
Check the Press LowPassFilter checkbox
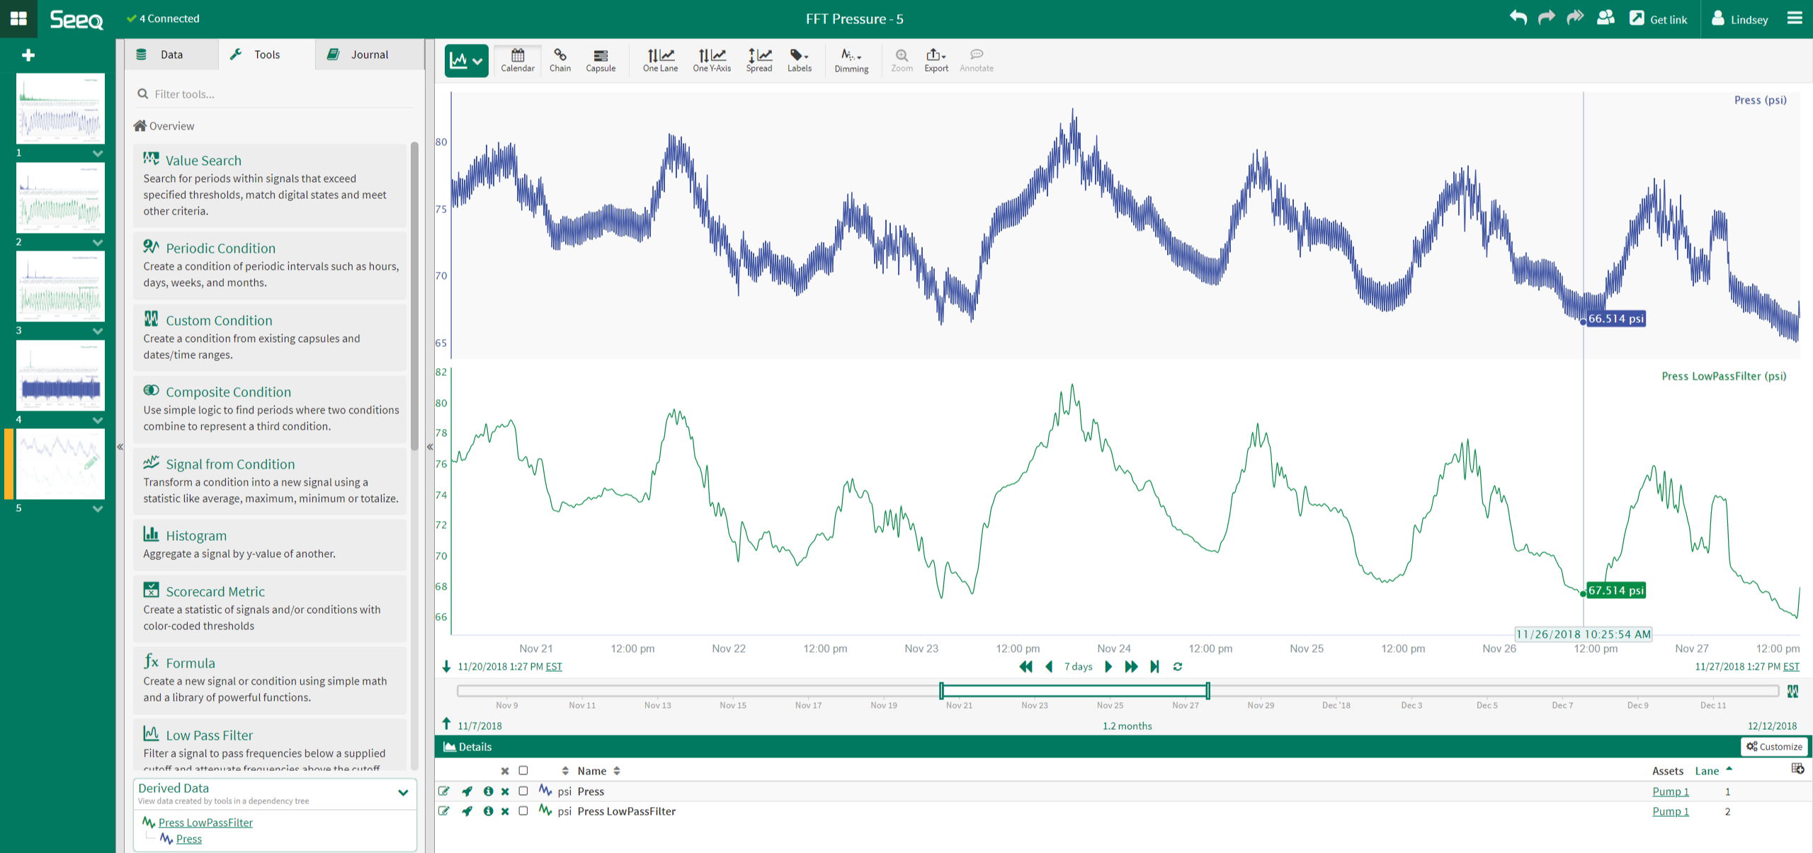click(523, 811)
